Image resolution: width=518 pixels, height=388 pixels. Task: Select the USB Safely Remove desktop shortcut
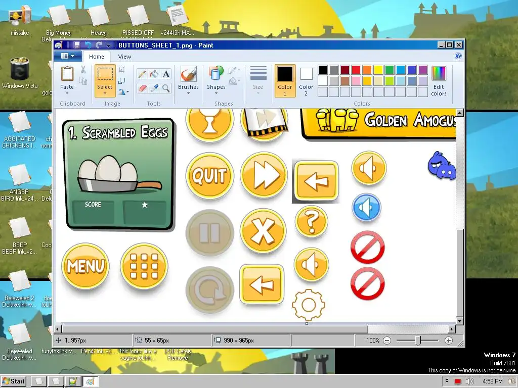click(x=178, y=354)
